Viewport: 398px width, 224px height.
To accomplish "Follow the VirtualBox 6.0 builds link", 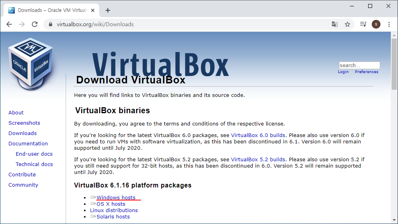I will pos(258,135).
